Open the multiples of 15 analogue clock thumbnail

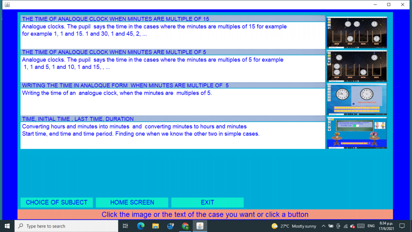pos(356,33)
